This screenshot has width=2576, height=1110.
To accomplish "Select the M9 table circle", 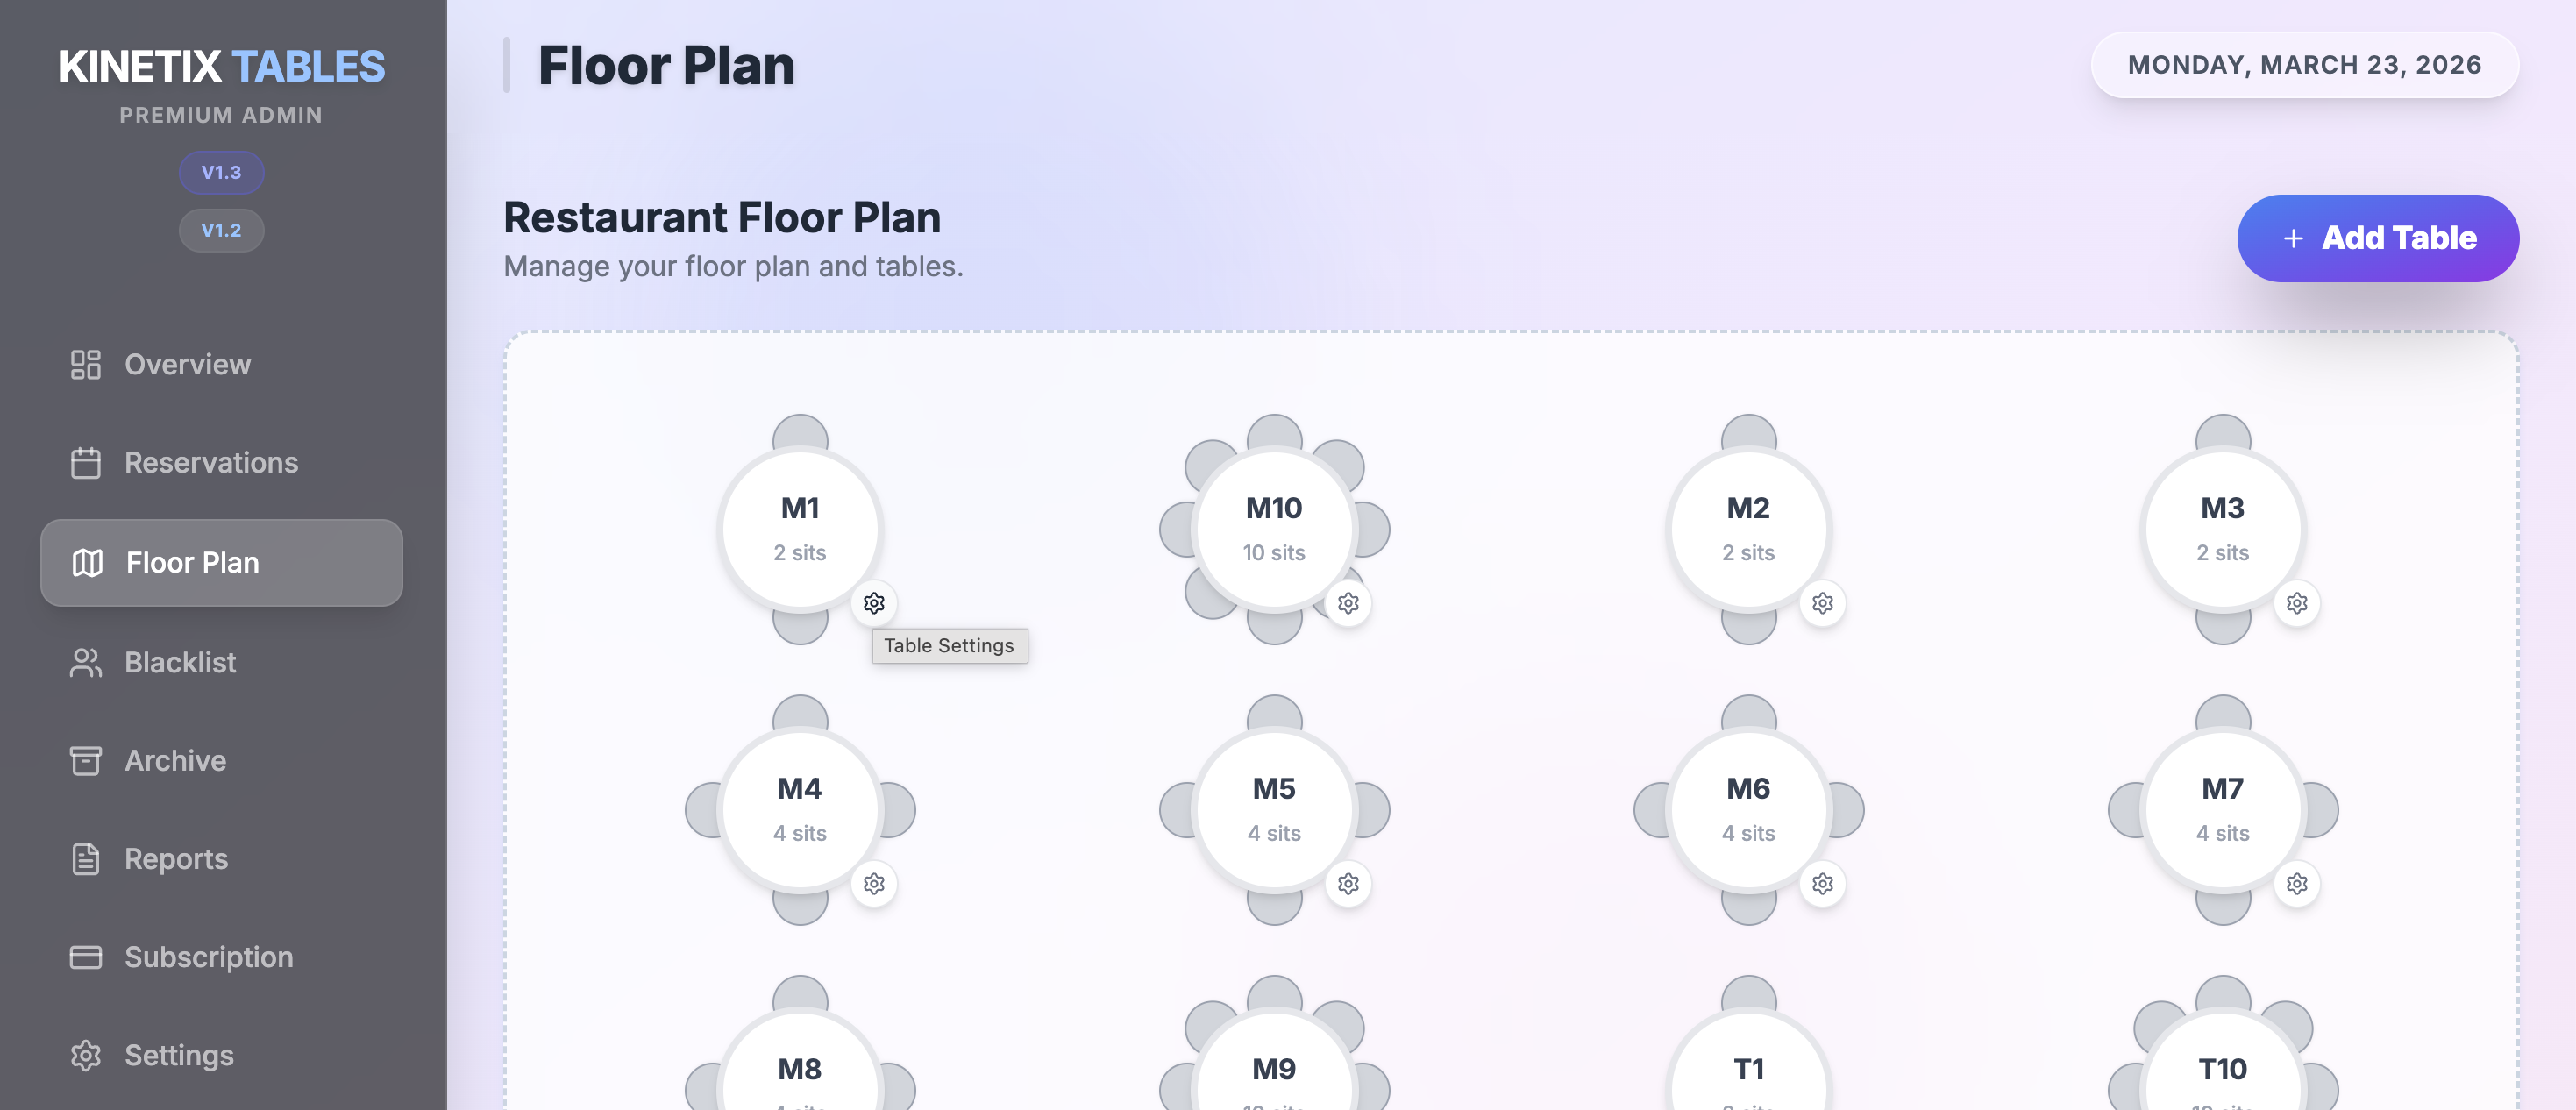I will click(x=1274, y=1070).
